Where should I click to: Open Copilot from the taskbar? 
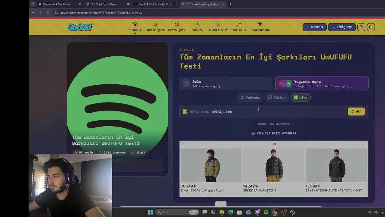pos(213,212)
